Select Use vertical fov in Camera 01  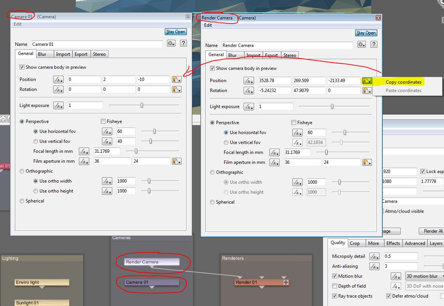pyautogui.click(x=36, y=141)
